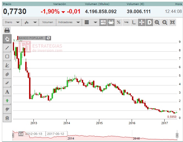The image size is (183, 142).
Task: Select the Fibonacci/zigzag pattern tool
Action: coord(7,83)
